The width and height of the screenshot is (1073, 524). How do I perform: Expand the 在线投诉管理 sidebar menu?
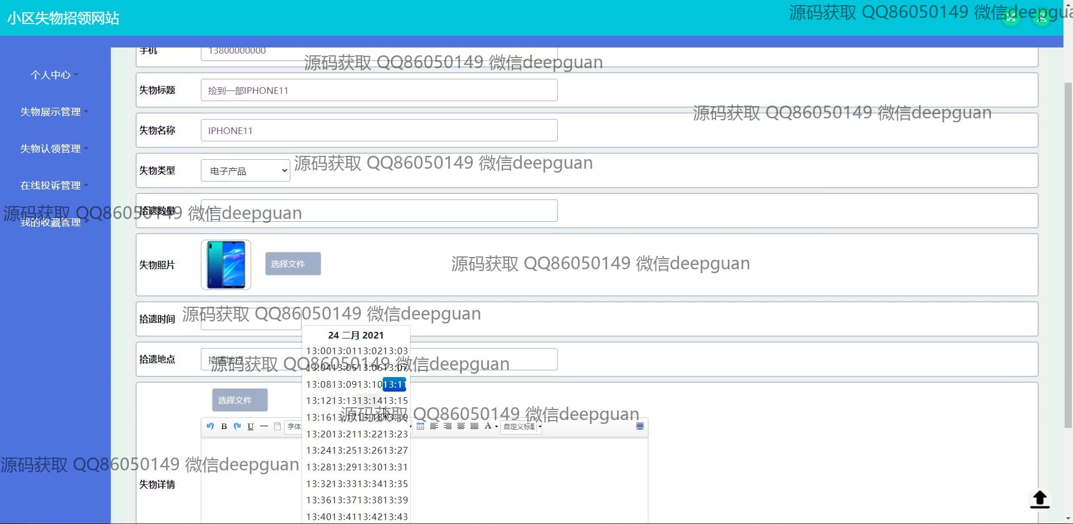(x=55, y=185)
